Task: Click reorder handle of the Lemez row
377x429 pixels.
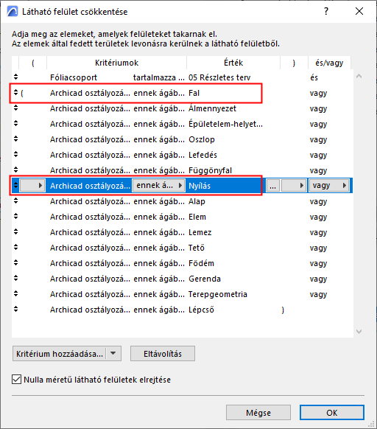Action: [x=16, y=232]
